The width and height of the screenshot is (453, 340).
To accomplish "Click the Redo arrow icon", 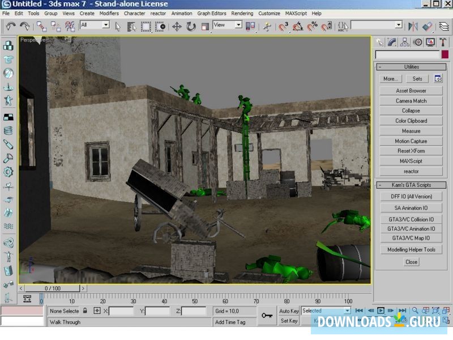I will pyautogui.click(x=25, y=27).
